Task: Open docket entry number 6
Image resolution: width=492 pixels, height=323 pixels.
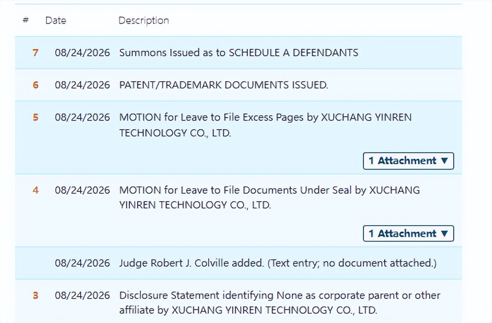Action: [35, 85]
